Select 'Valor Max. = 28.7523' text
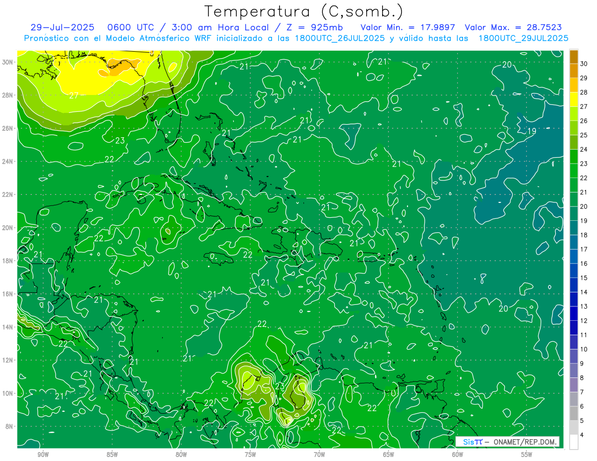The height and width of the screenshot is (461, 597). coord(513,27)
